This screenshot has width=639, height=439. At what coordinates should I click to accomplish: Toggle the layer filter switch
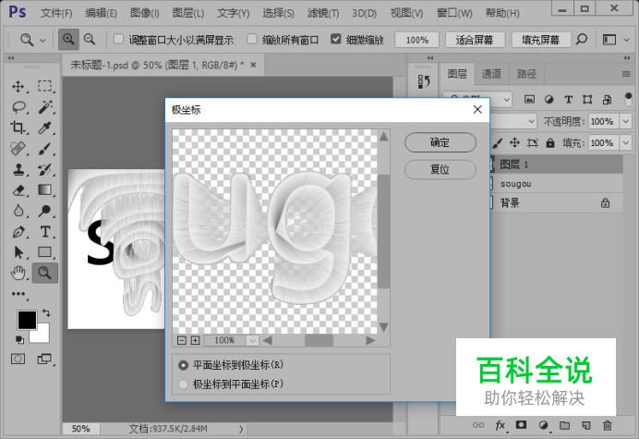point(628,99)
